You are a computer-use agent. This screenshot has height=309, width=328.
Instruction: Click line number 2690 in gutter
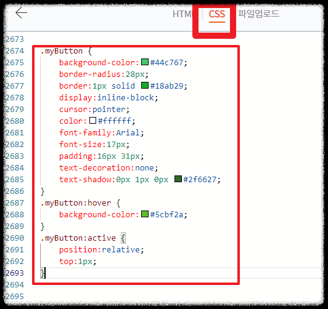(15, 238)
